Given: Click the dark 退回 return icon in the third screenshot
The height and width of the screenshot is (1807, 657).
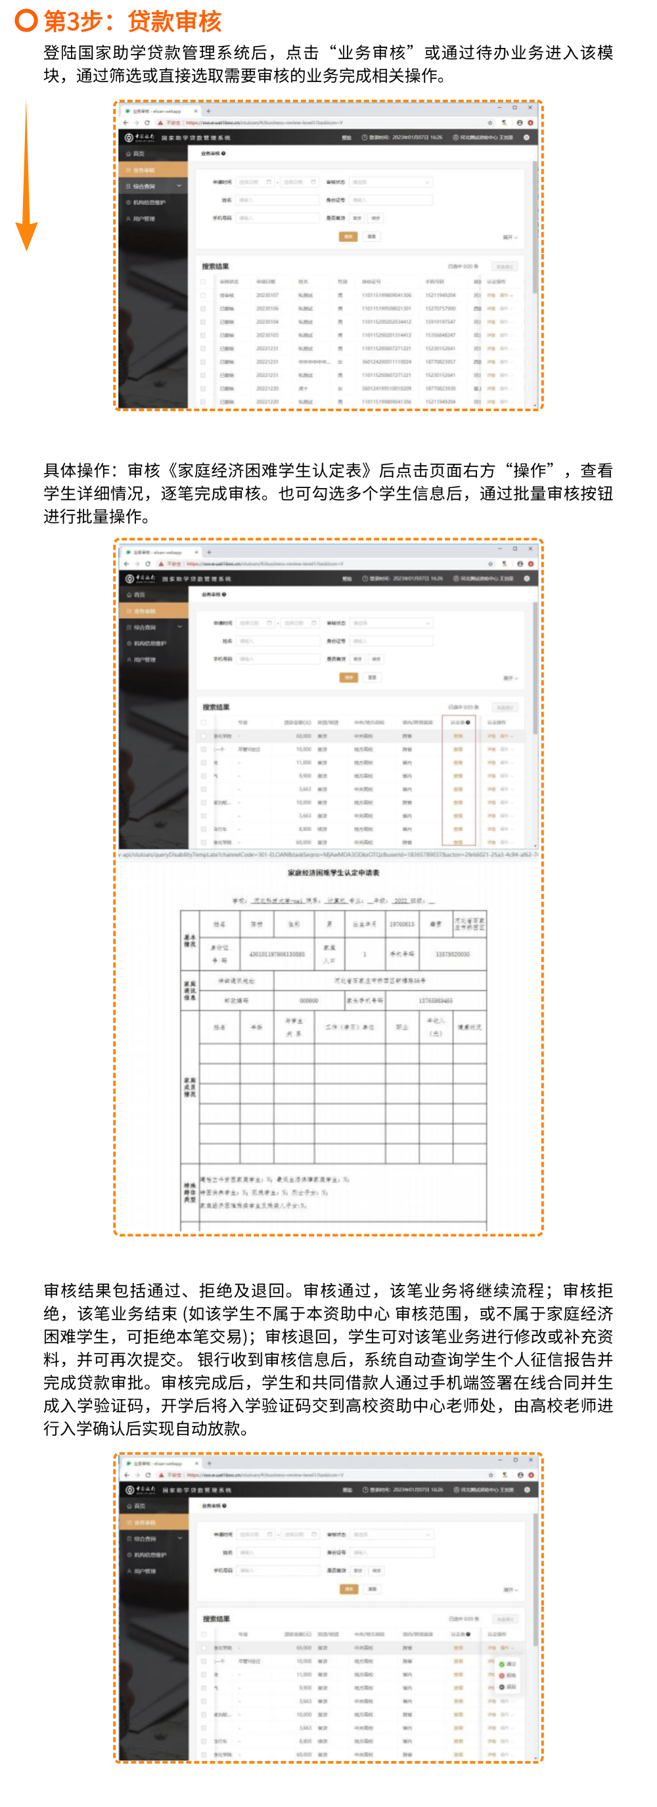Looking at the screenshot, I should (x=502, y=1686).
